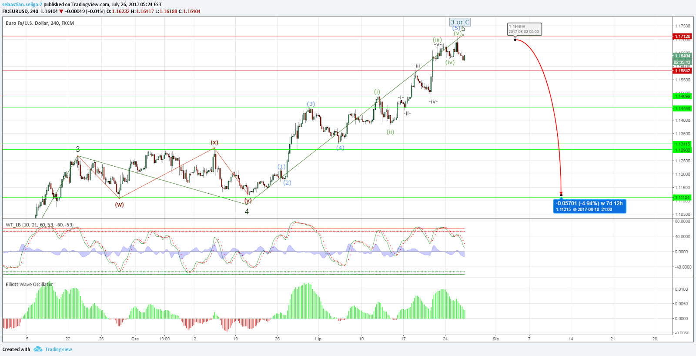Select the green 1.12902 price axis label
The image size is (696, 356).
coord(682,150)
